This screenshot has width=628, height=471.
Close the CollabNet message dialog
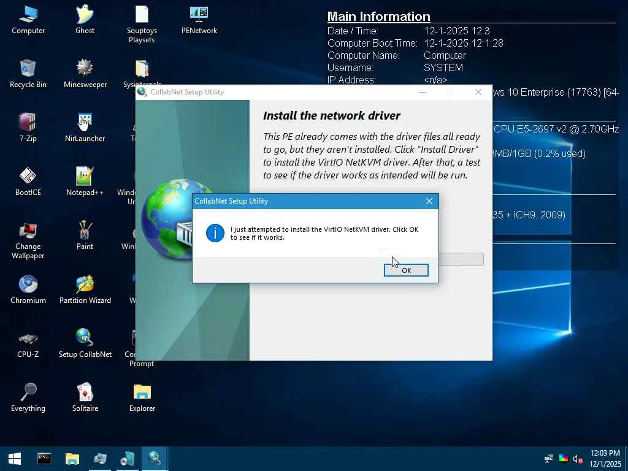pyautogui.click(x=429, y=201)
